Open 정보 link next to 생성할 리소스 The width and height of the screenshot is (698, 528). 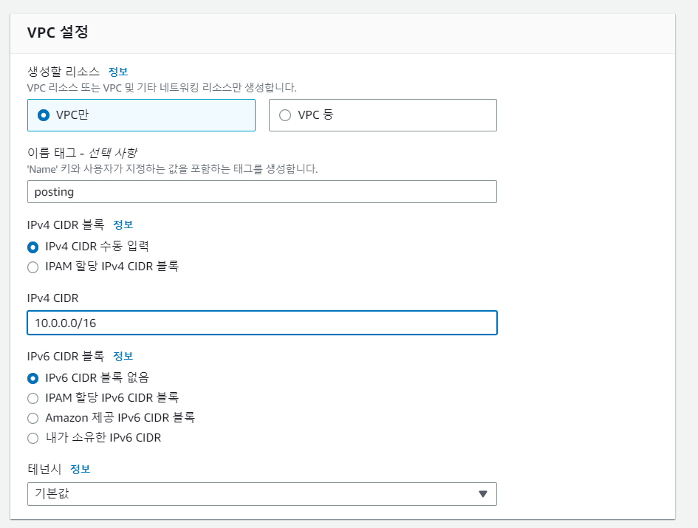(118, 72)
